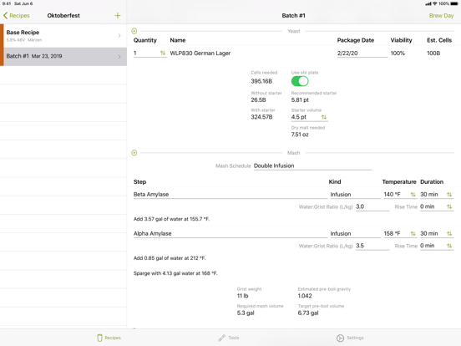Tap Target pre-boil volume 6.73 gal
The height and width of the screenshot is (346, 461).
click(308, 313)
